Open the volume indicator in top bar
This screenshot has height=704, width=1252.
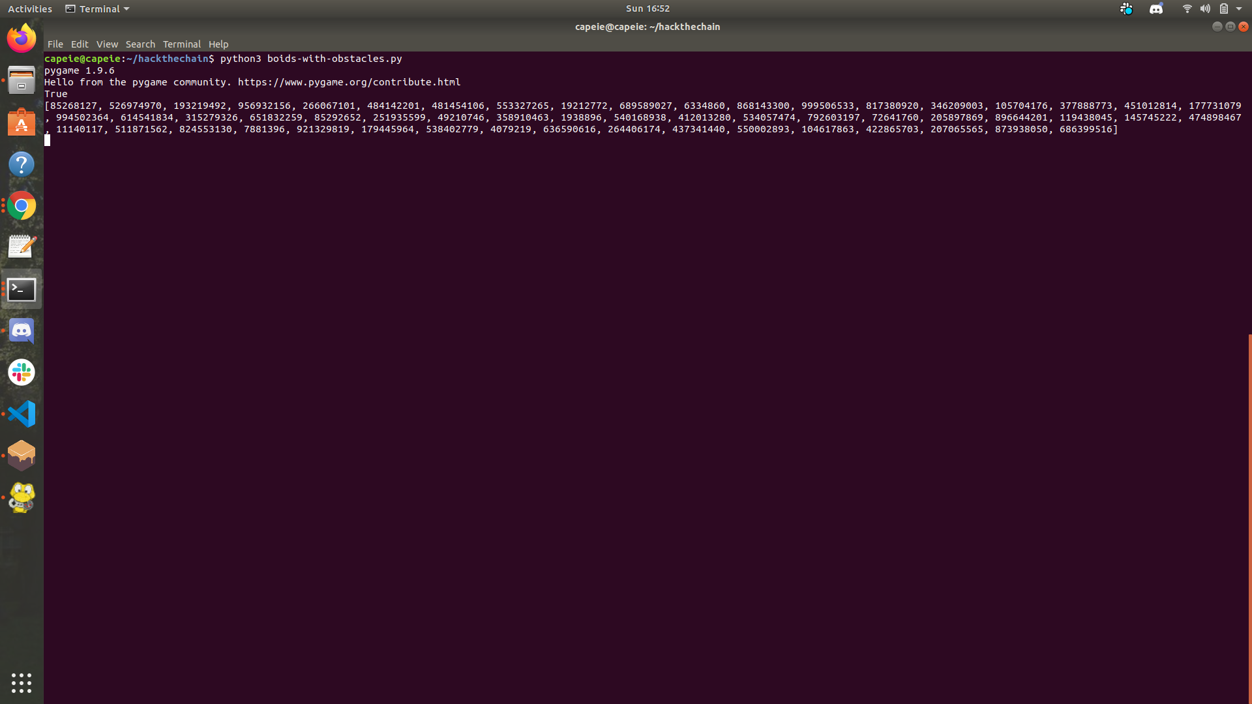click(x=1205, y=9)
